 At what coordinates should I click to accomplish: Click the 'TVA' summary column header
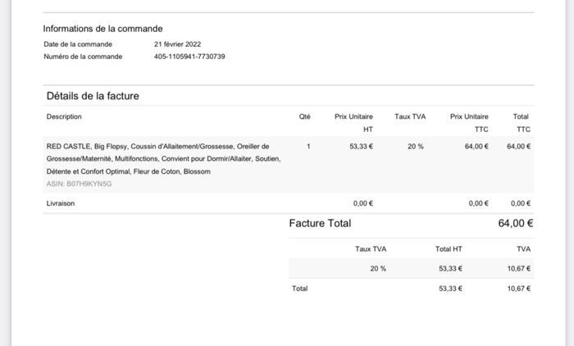[x=523, y=248]
